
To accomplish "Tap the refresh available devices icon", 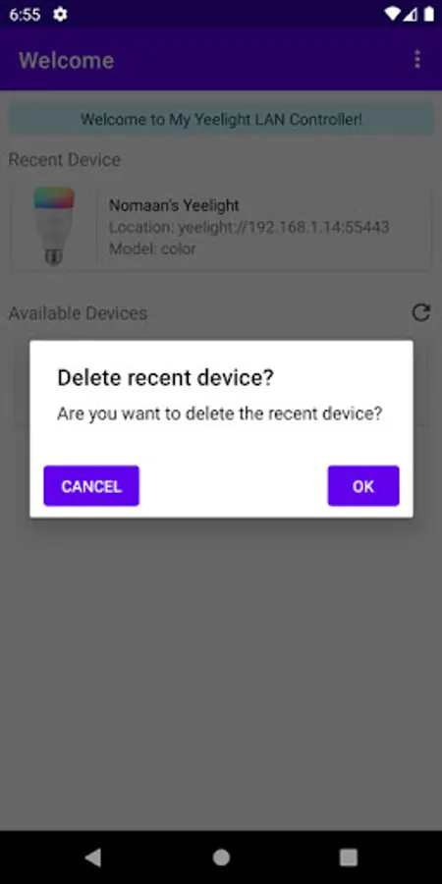I will point(421,312).
